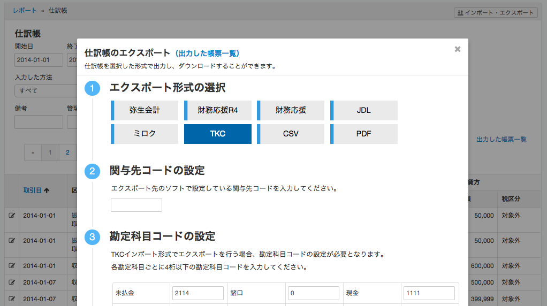Select JDL export format
Image resolution: width=547 pixels, height=306 pixels.
click(364, 110)
